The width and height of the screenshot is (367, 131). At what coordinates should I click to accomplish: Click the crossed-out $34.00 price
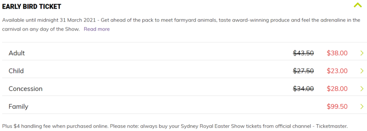click(303, 89)
